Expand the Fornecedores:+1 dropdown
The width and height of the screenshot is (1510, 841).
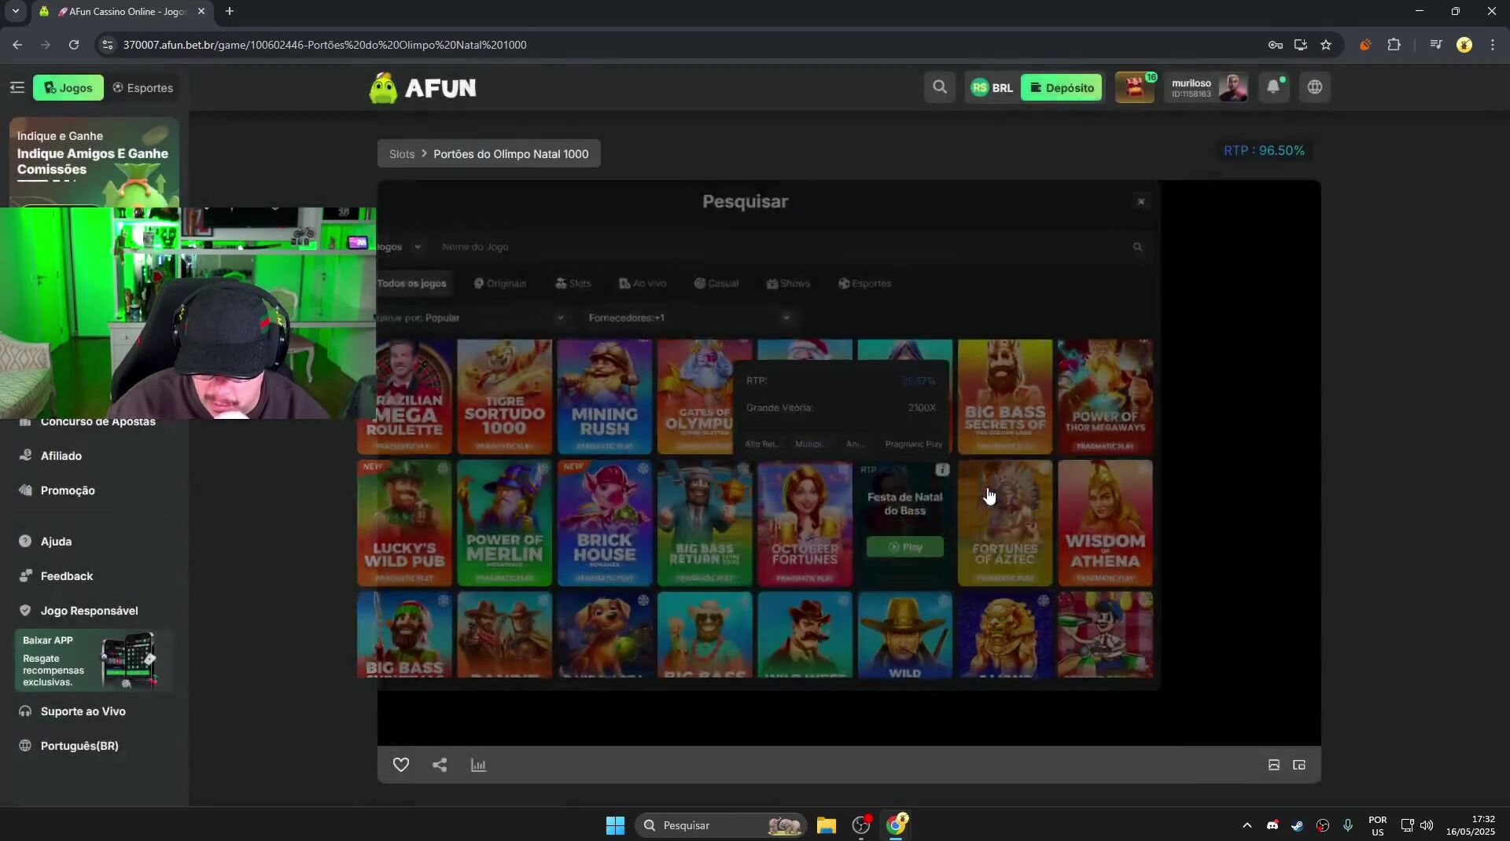pyautogui.click(x=689, y=318)
